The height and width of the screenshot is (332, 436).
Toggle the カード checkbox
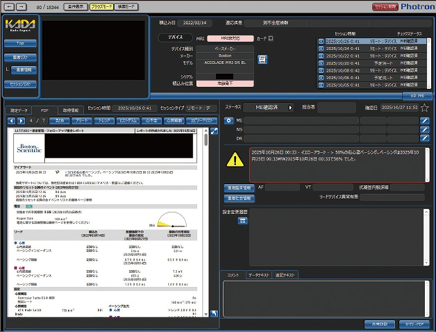click(271, 37)
